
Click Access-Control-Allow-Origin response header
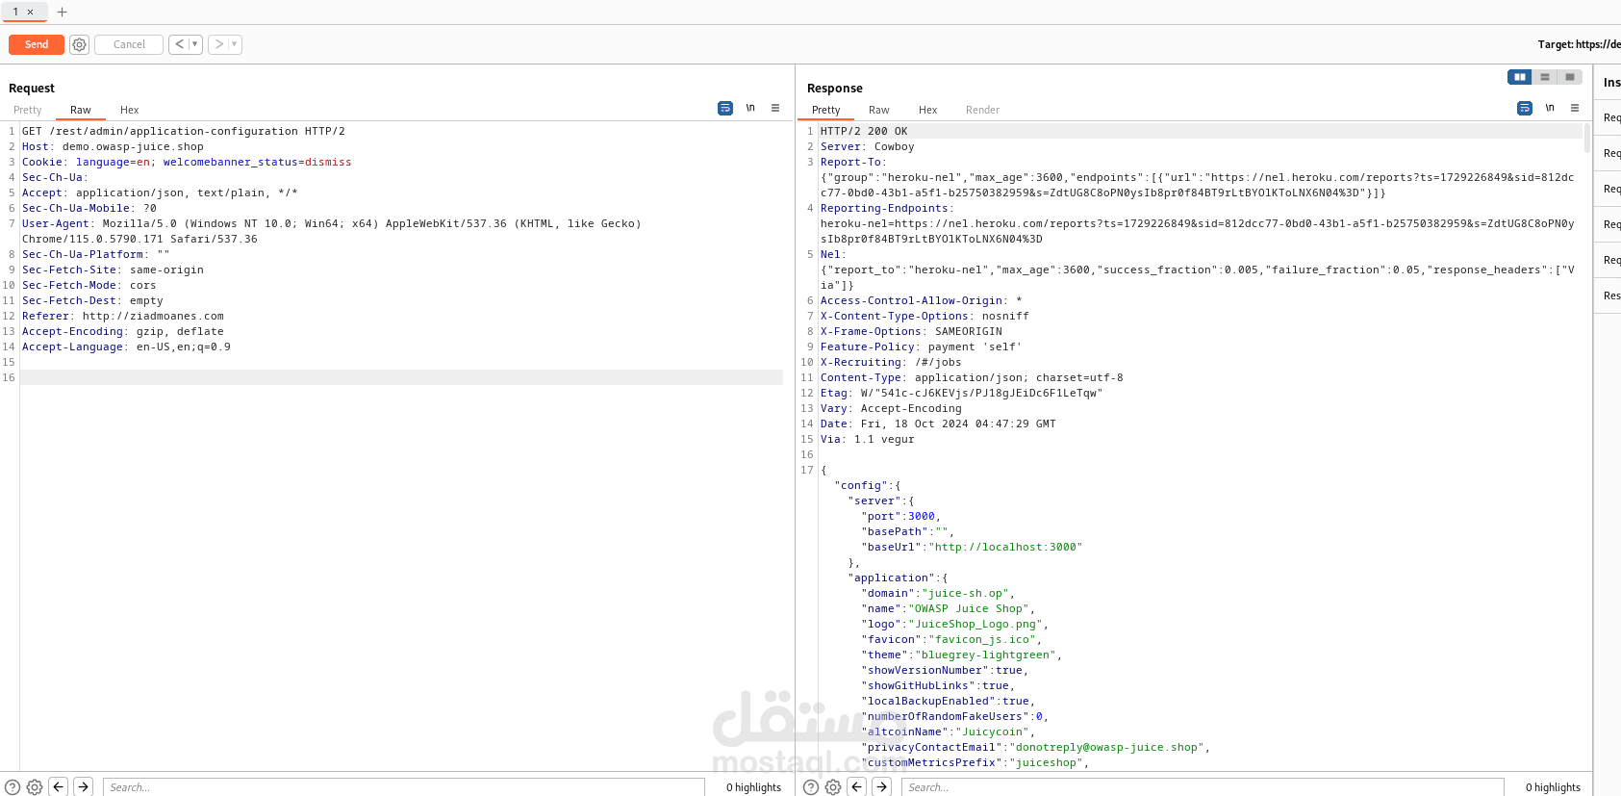tap(921, 300)
